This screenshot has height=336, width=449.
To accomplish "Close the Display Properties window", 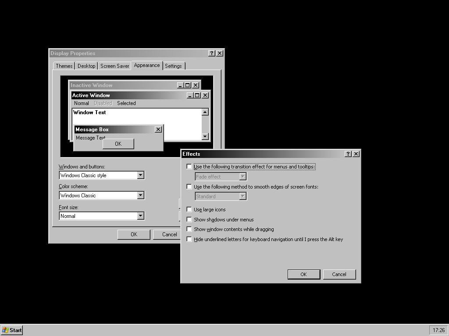I will (x=220, y=53).
